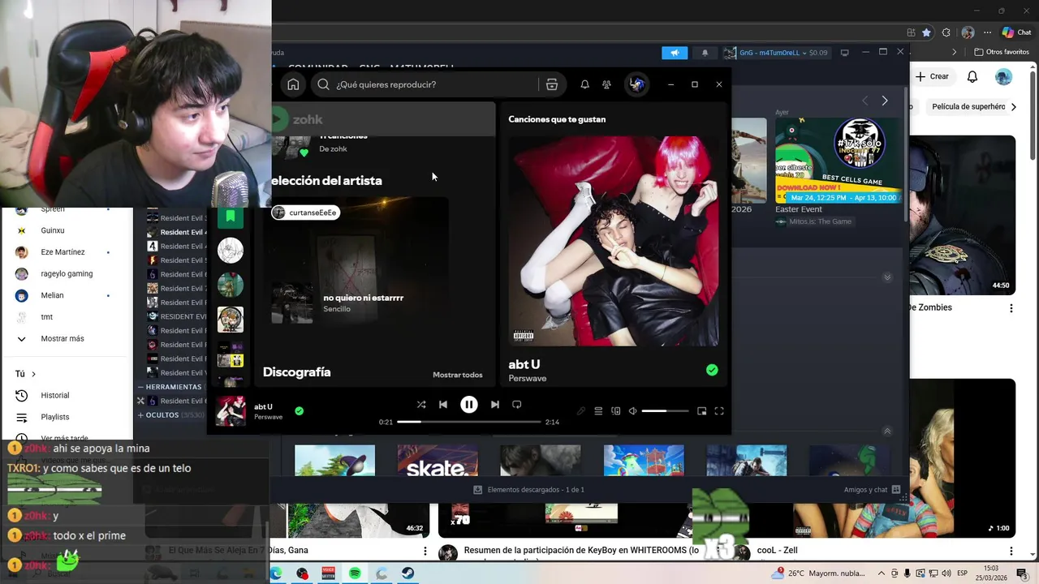Toggle the green liked checkmark in now-playing panel

click(x=712, y=370)
